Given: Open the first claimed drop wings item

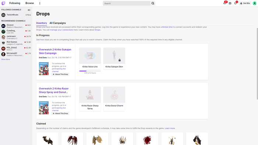Looking at the screenshot, I should point(48,139).
